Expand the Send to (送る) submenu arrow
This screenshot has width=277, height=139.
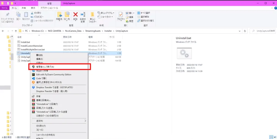[x=85, y=121]
